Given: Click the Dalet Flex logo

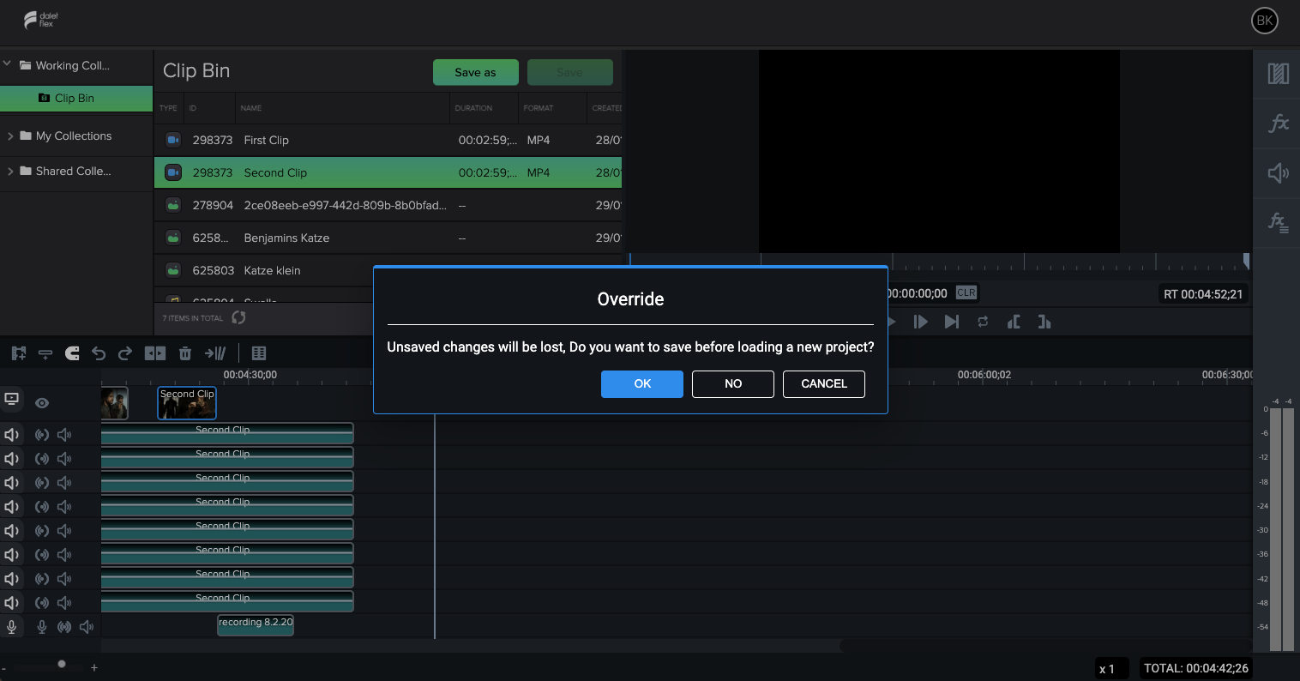Looking at the screenshot, I should [41, 21].
